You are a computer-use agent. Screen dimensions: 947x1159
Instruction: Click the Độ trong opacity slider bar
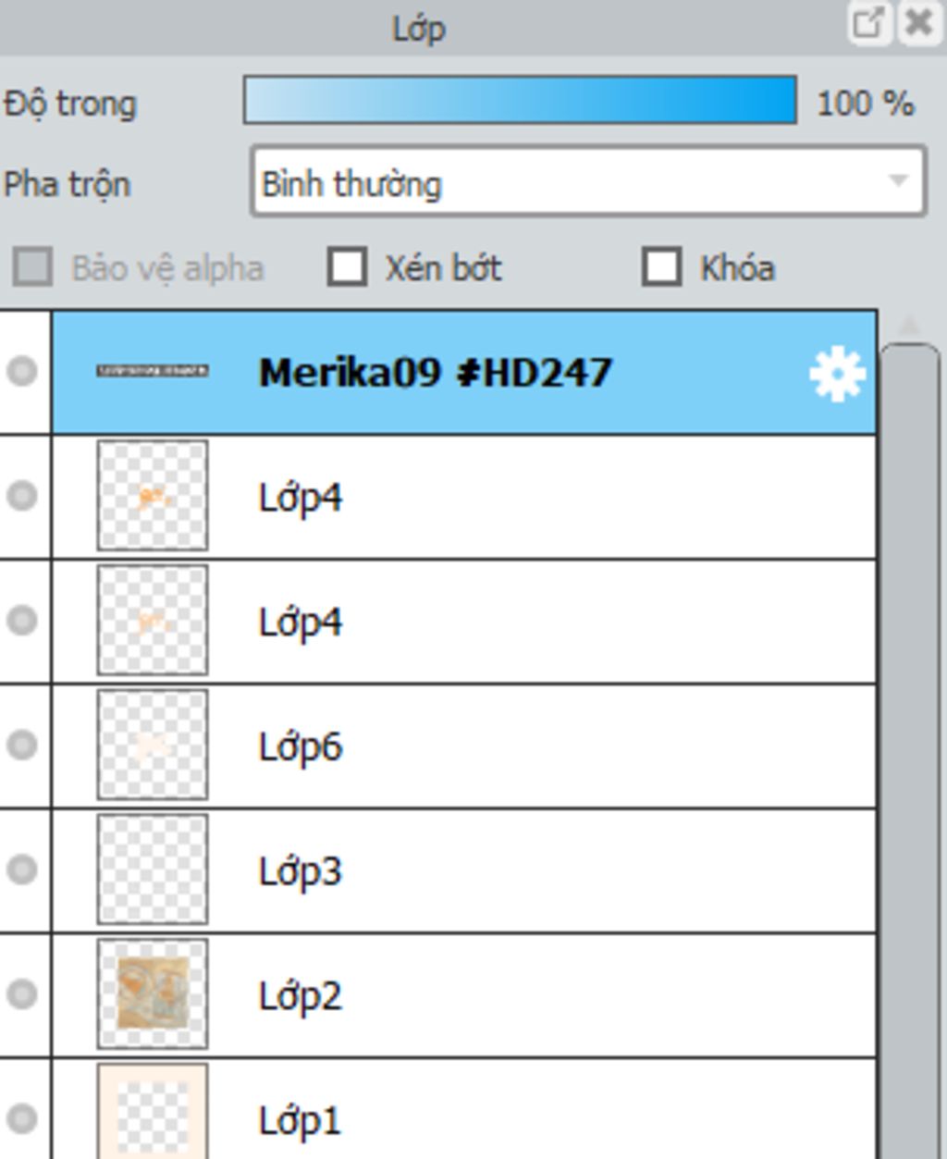(520, 100)
